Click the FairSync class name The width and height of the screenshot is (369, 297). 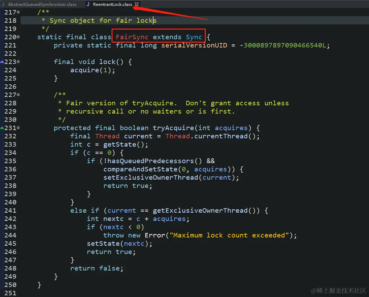[x=132, y=37]
